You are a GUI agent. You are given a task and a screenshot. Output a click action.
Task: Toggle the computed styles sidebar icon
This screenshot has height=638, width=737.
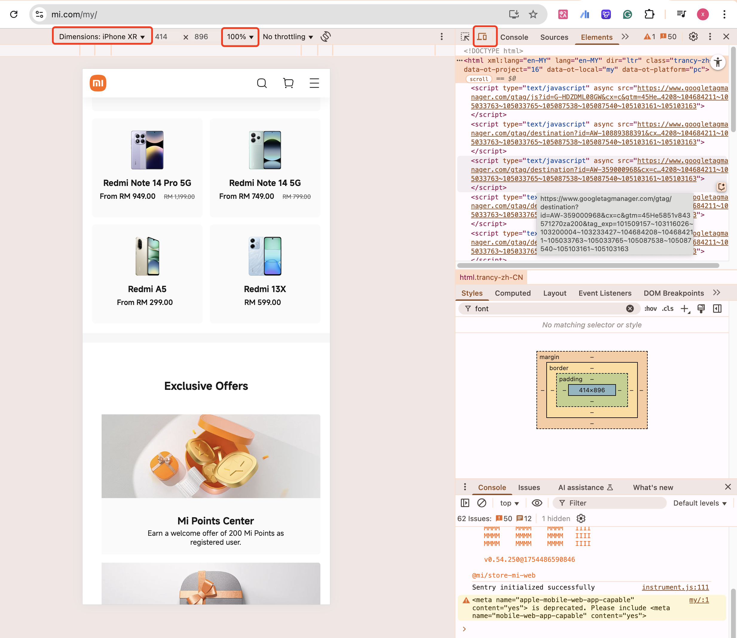[718, 309]
